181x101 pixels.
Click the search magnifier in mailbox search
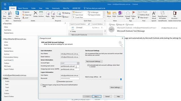coord(89,24)
